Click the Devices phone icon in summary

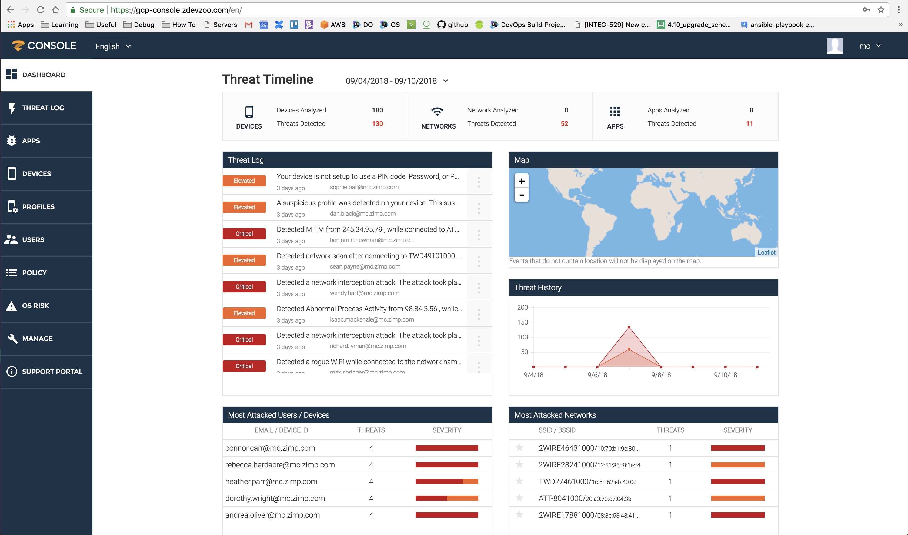(x=249, y=111)
